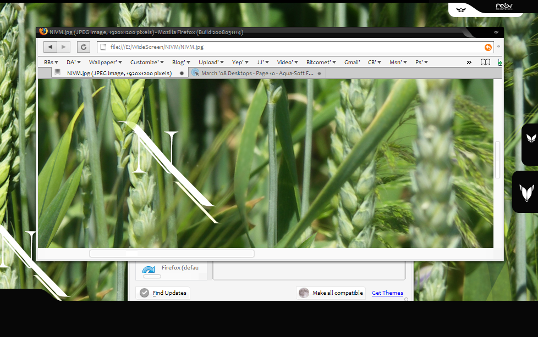Show more bookmarks with the double chevron
This screenshot has height=337, width=538.
click(x=469, y=63)
